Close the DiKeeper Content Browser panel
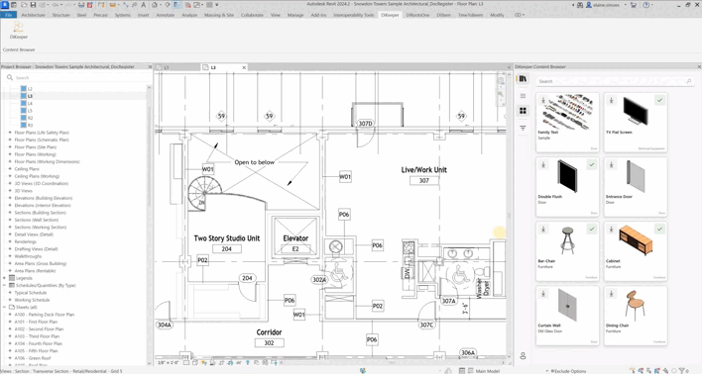The image size is (702, 374). click(x=699, y=66)
